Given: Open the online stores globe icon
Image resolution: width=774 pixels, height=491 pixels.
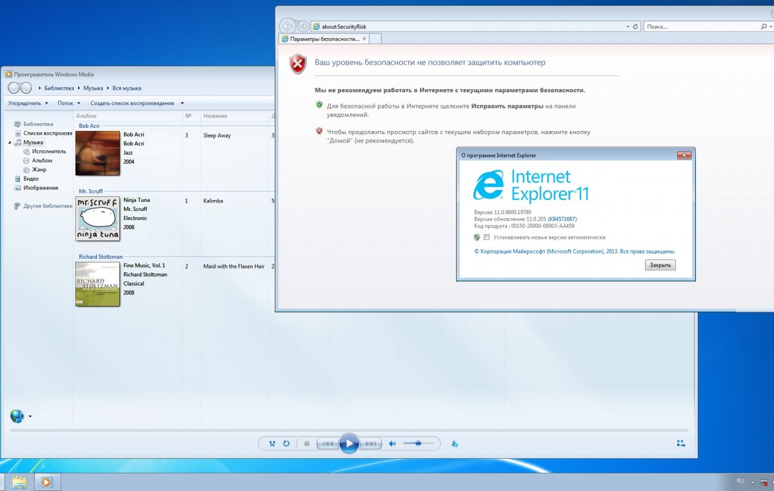Looking at the screenshot, I should pyautogui.click(x=17, y=416).
